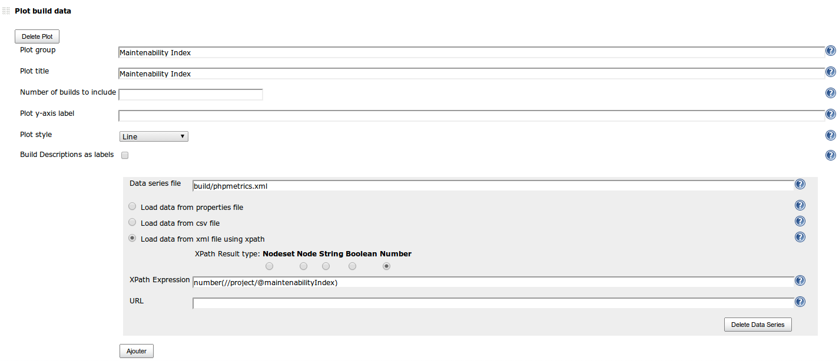Open help for Plot group field
The image size is (839, 361).
coord(831,51)
